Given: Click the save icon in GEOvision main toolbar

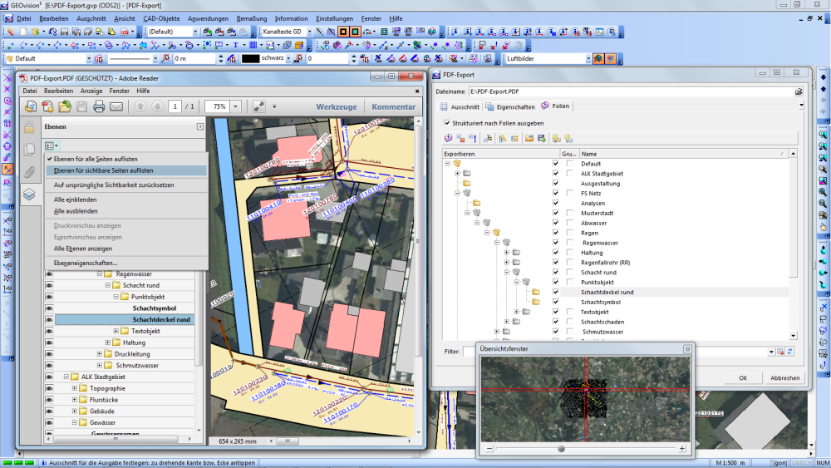Looking at the screenshot, I should [x=64, y=32].
